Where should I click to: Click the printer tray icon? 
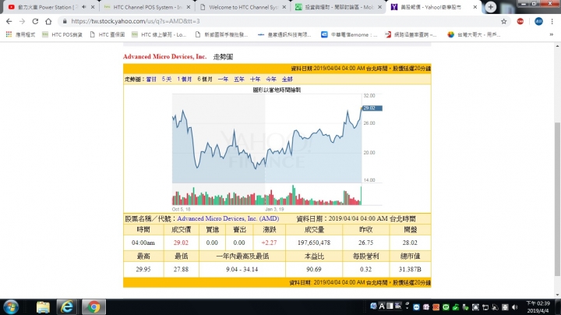pyautogui.click(x=505, y=307)
